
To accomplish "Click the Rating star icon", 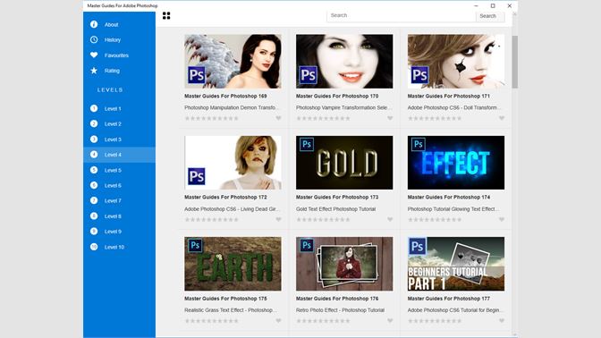I will point(94,71).
